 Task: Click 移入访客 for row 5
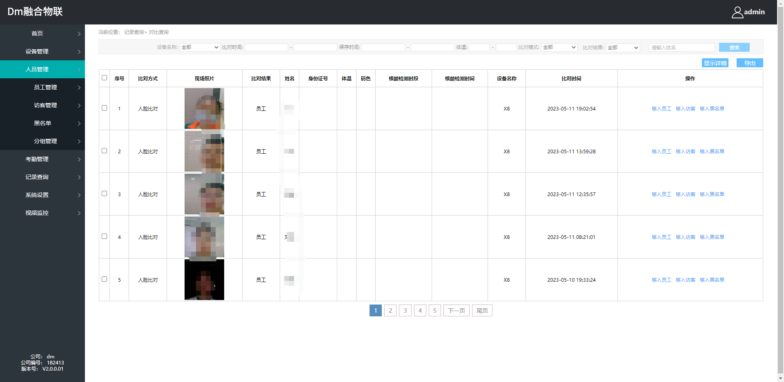tap(686, 280)
